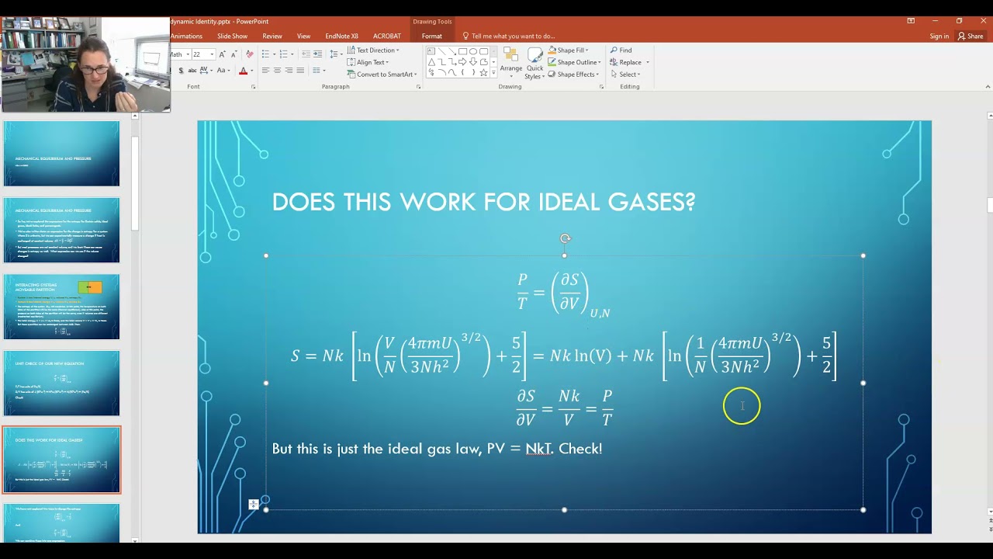Open the Font dialog launcher

click(x=253, y=87)
